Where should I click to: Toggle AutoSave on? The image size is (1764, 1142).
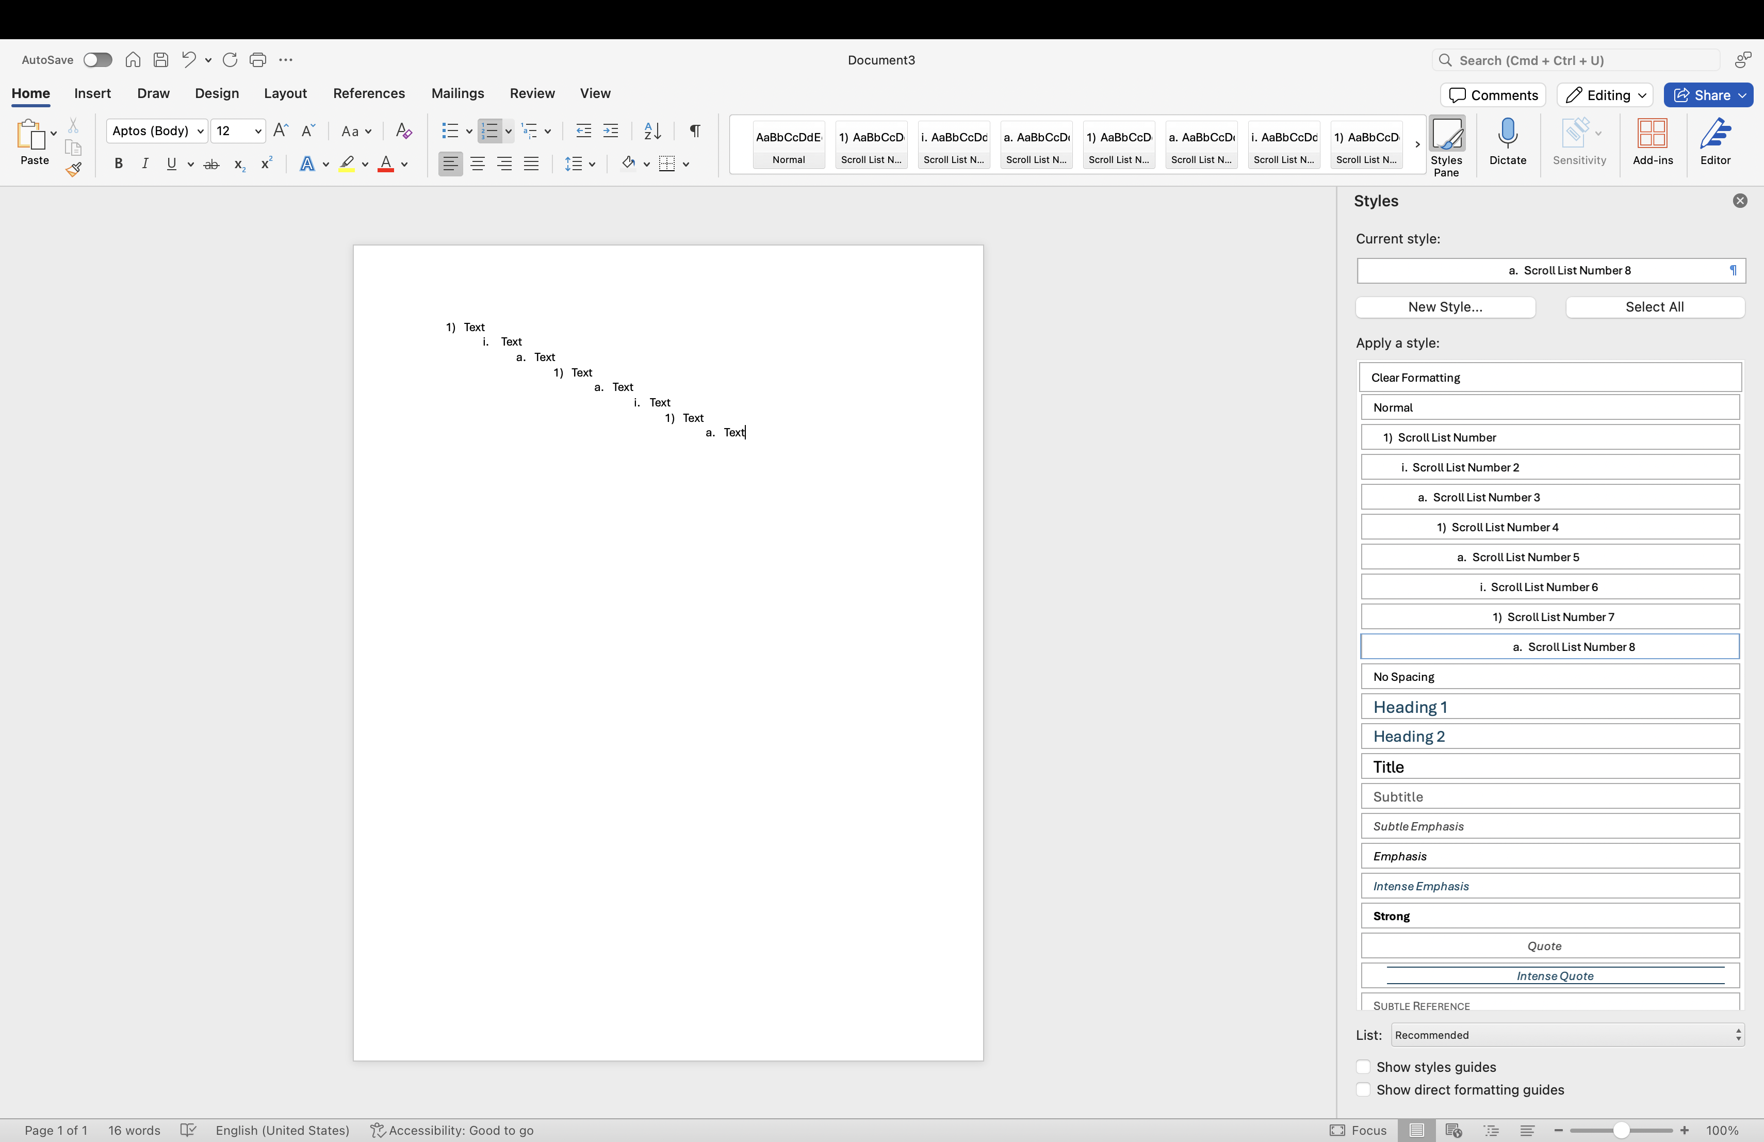pos(97,59)
